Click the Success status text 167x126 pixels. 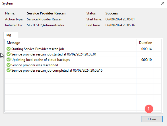112,13
